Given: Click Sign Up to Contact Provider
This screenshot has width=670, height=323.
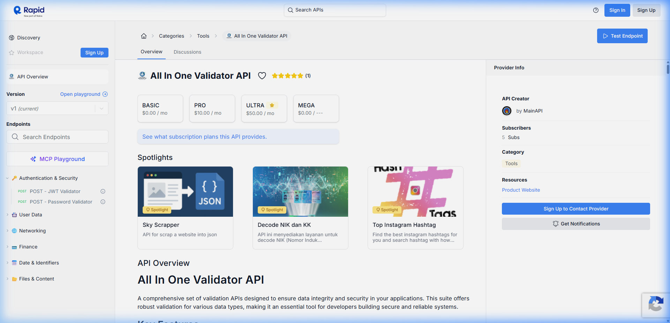Looking at the screenshot, I should tap(576, 209).
